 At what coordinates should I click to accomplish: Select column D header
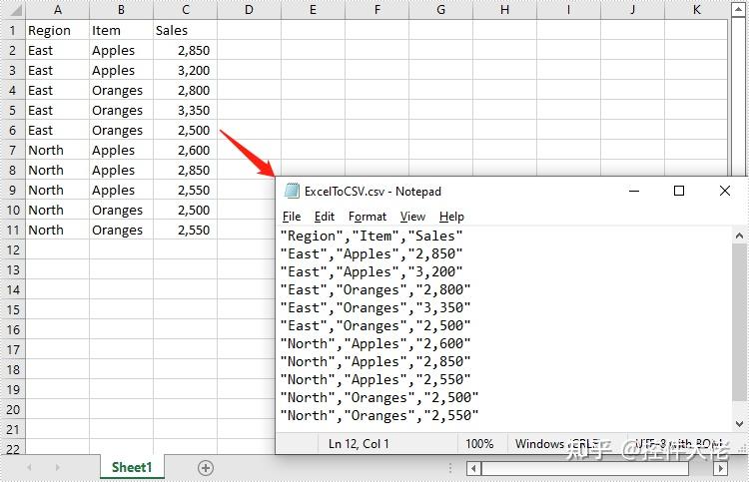(250, 10)
